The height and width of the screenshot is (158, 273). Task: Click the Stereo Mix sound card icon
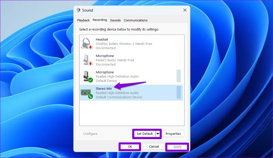point(87,93)
